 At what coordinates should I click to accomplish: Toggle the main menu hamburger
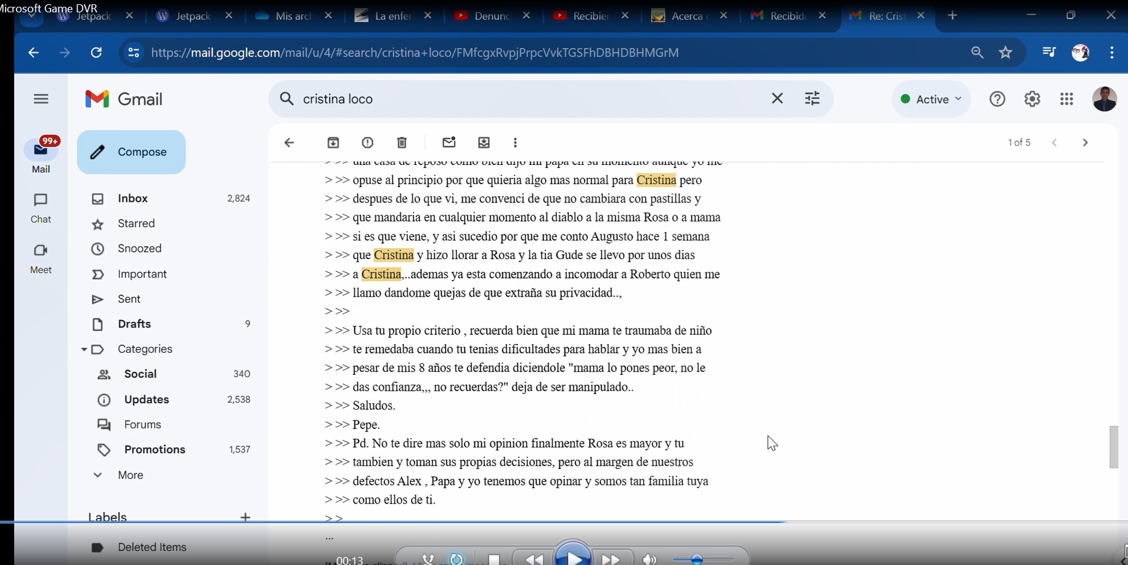pyautogui.click(x=41, y=99)
